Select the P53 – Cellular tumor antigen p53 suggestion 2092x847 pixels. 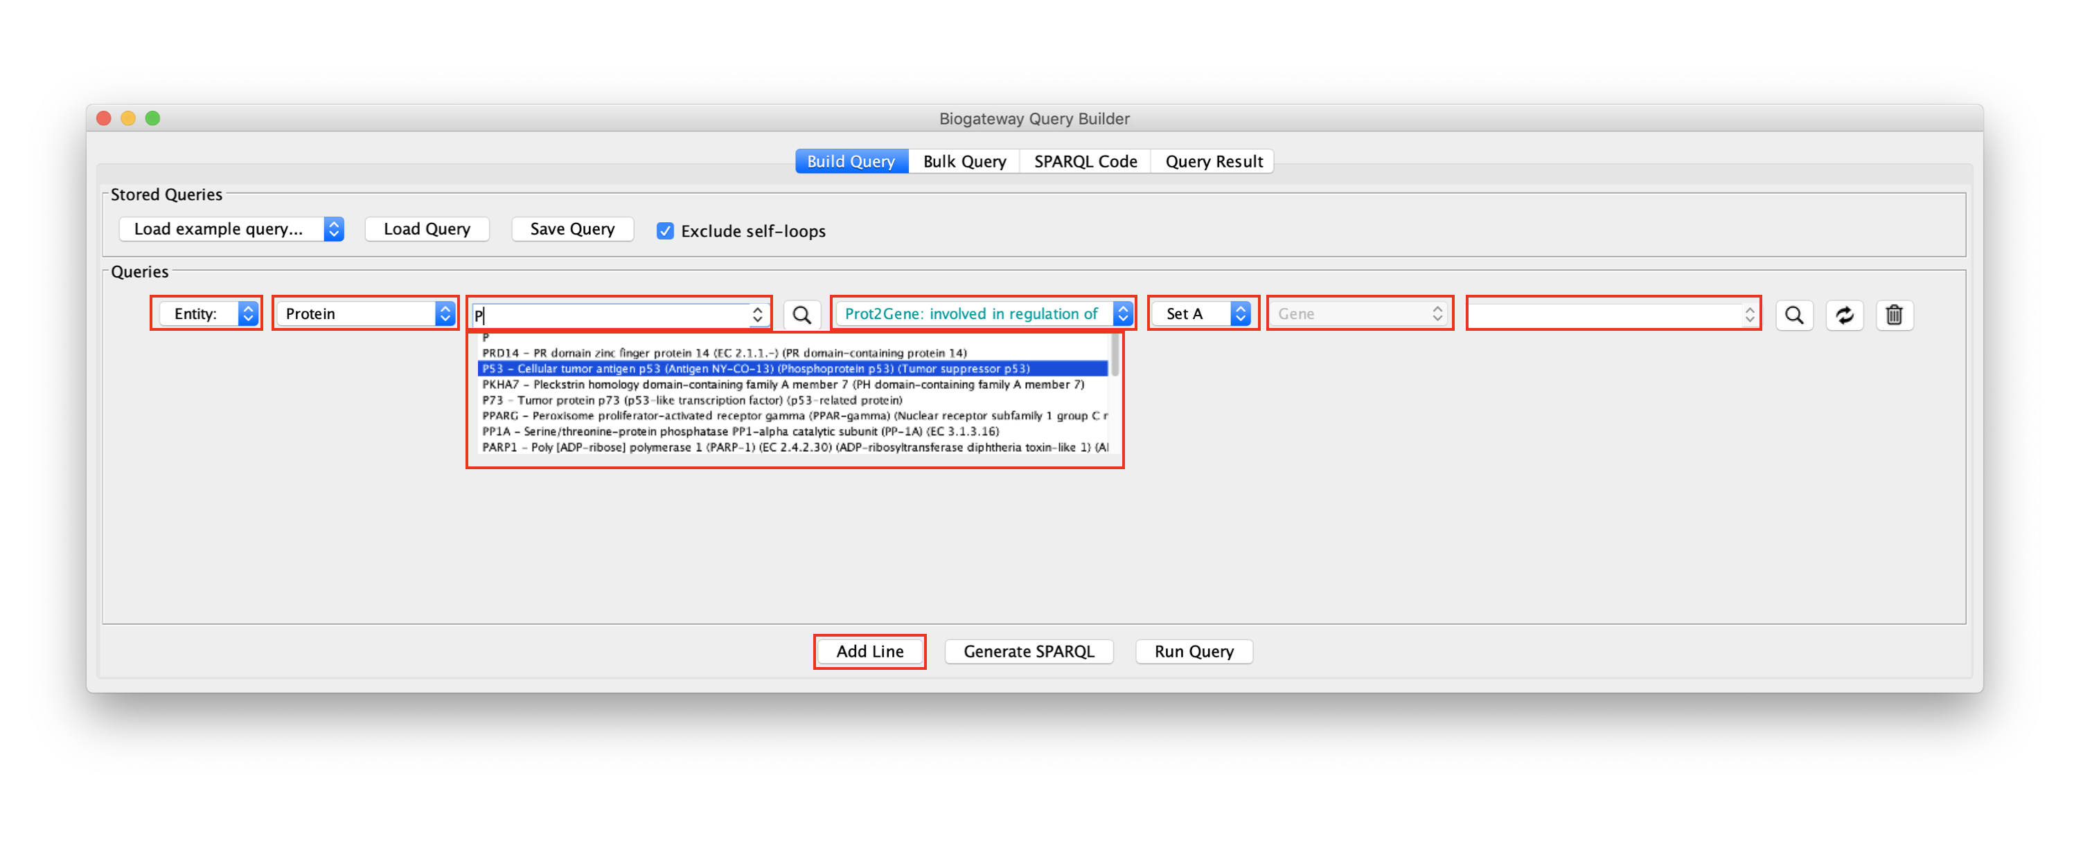(x=793, y=368)
